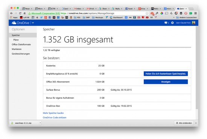Image resolution: width=207 pixels, height=139 pixels.
Task: Open the Andere Lesezeichen folder
Action: coord(186,17)
